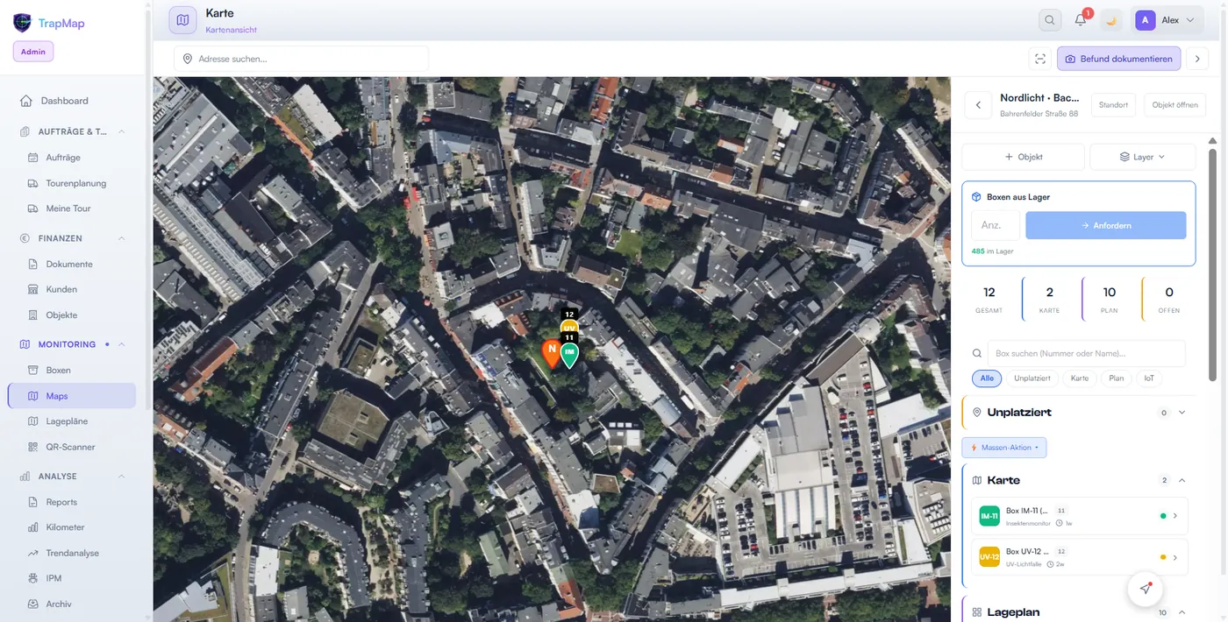Open Tourenplanung in sidebar

(x=76, y=183)
